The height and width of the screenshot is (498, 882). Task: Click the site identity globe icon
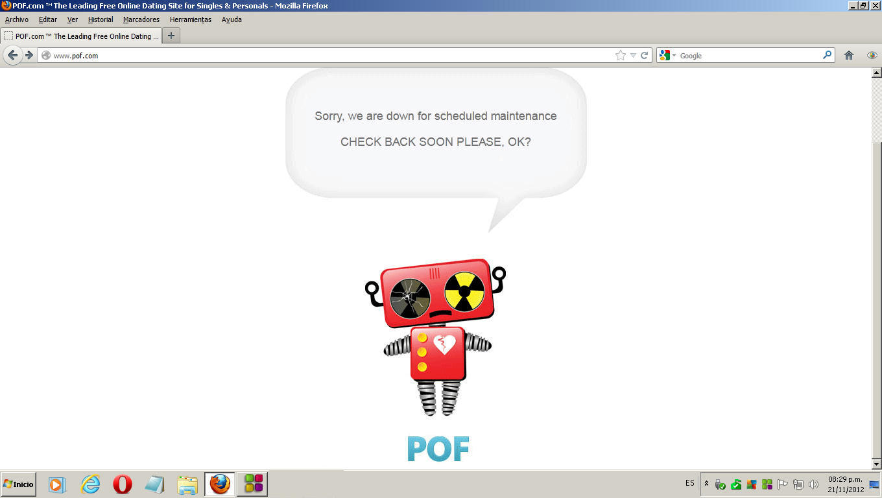pyautogui.click(x=46, y=56)
